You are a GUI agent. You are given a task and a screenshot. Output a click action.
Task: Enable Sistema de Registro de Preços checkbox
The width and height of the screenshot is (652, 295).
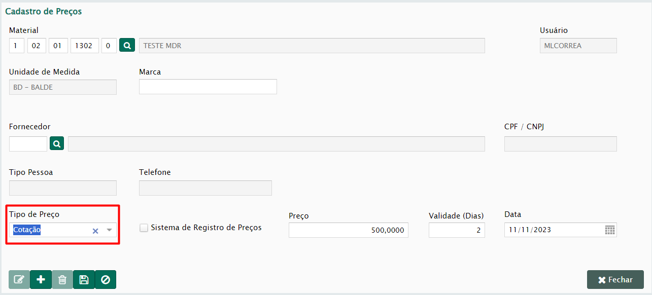[x=144, y=228]
